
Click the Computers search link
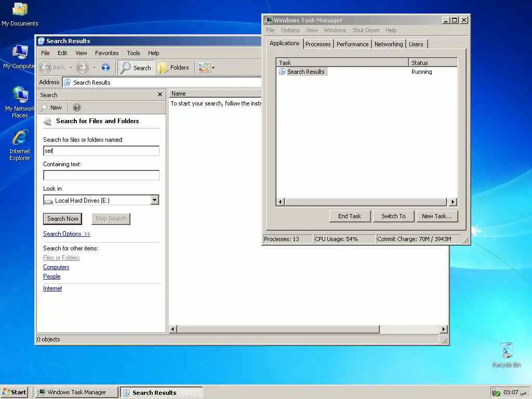[x=56, y=267]
